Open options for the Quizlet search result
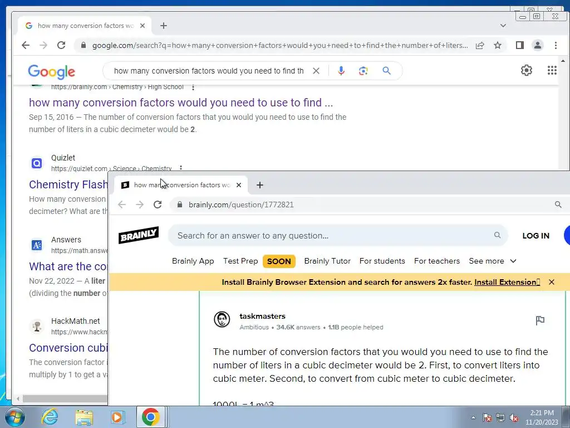Image resolution: width=570 pixels, height=428 pixels. (x=181, y=168)
